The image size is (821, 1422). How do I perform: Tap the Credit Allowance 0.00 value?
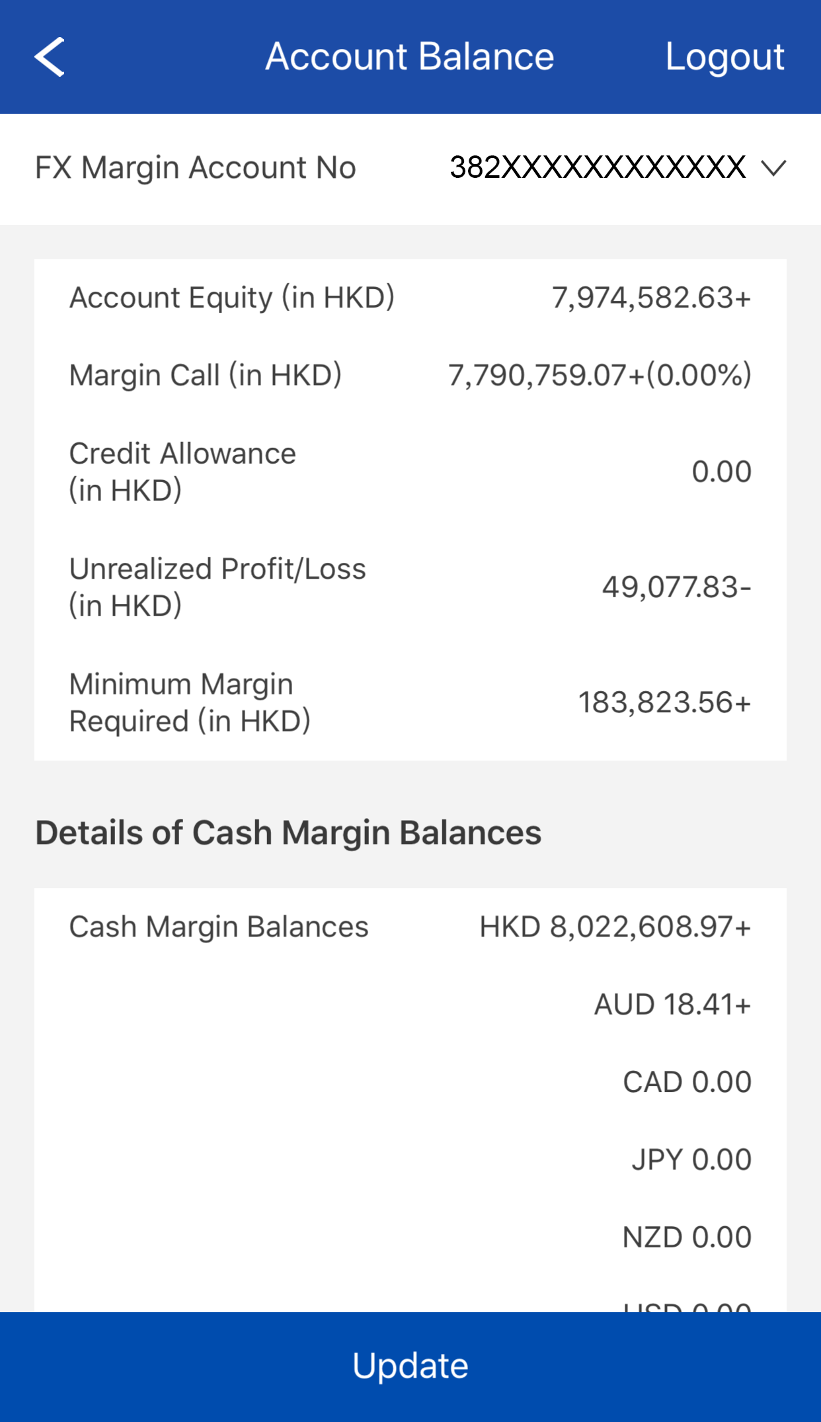coord(721,472)
